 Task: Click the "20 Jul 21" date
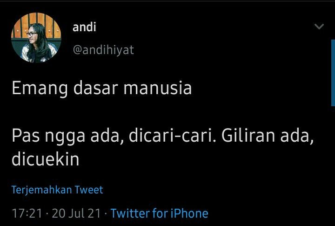(x=76, y=213)
